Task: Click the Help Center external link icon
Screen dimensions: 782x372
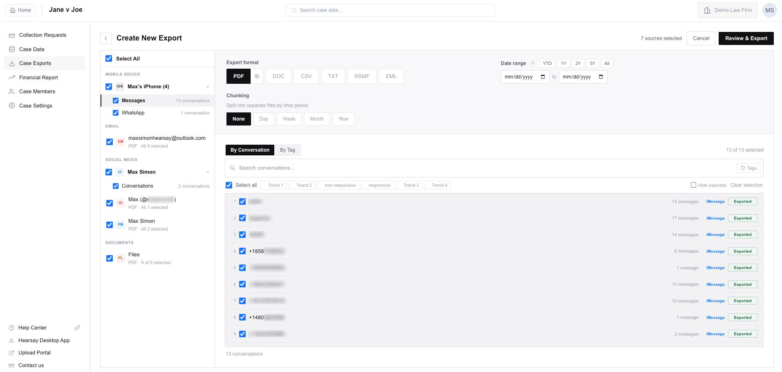Action: [77, 328]
